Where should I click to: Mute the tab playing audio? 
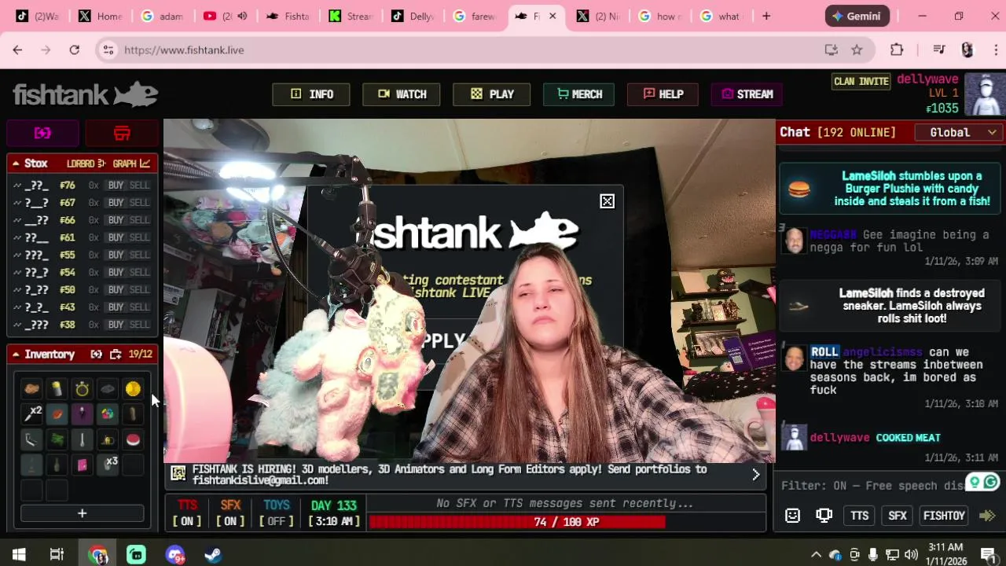point(242,16)
